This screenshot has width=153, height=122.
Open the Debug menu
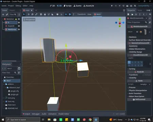point(18,6)
